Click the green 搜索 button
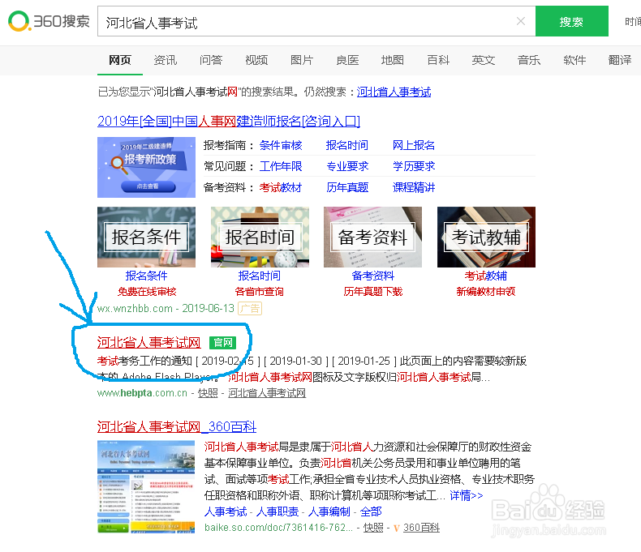The height and width of the screenshot is (552, 641). [571, 21]
